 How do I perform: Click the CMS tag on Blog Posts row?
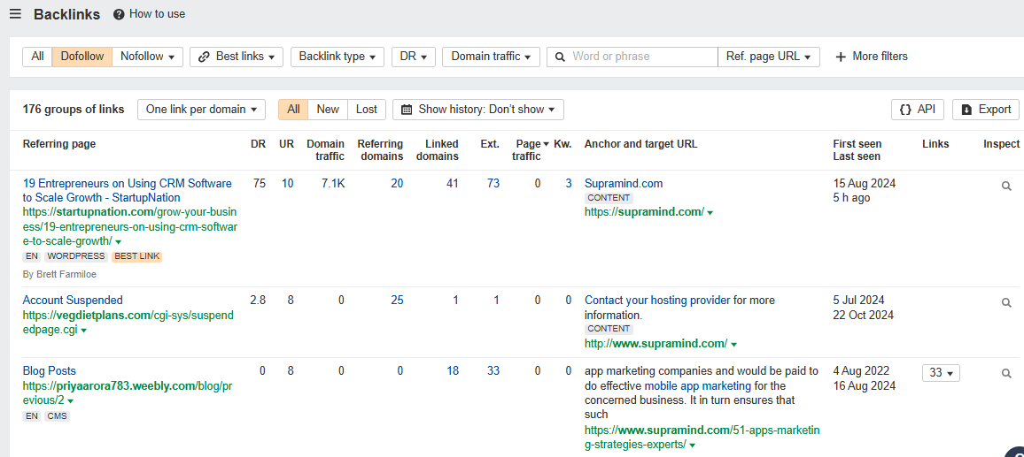[57, 416]
